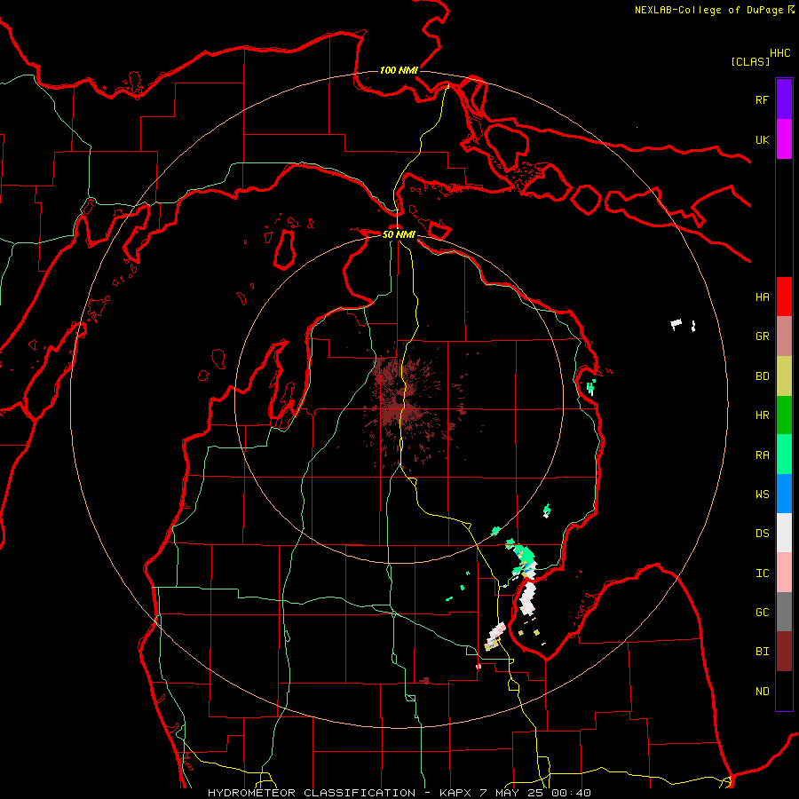Click the small green echo off the Lake Huron coast

591,386
